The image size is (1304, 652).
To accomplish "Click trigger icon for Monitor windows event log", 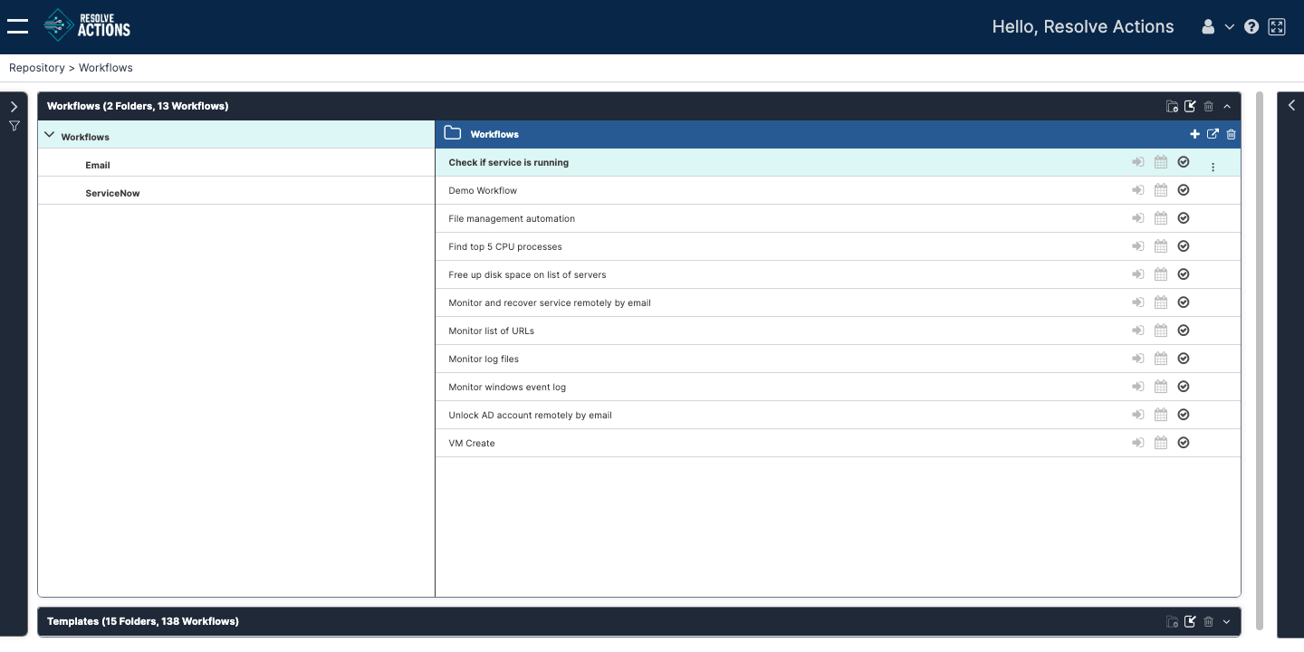I will [1138, 387].
